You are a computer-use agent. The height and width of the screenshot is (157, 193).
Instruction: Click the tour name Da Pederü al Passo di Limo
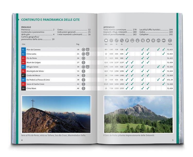[x=38, y=80]
